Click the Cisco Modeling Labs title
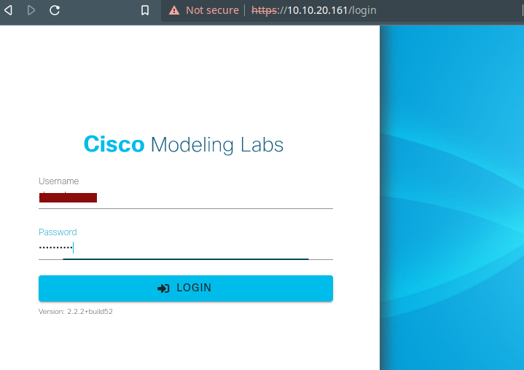524x370 pixels. coord(184,145)
